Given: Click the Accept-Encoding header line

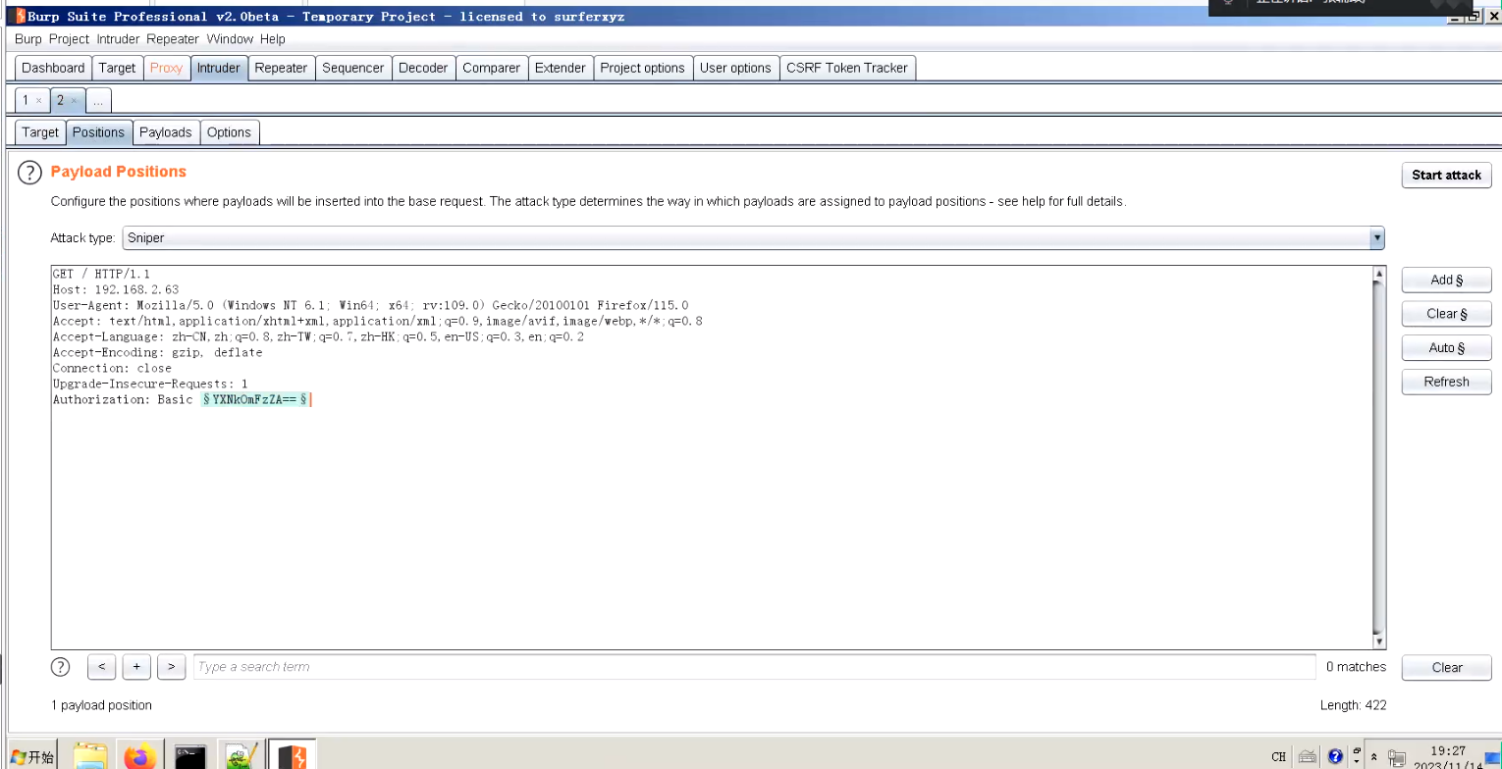Looking at the screenshot, I should click(157, 352).
